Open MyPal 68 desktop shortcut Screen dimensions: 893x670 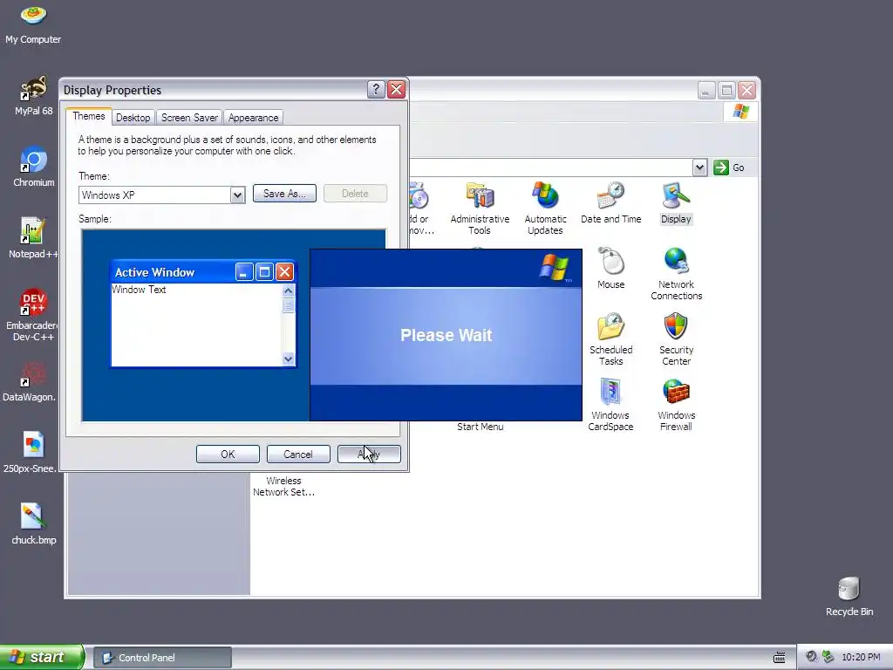(34, 96)
